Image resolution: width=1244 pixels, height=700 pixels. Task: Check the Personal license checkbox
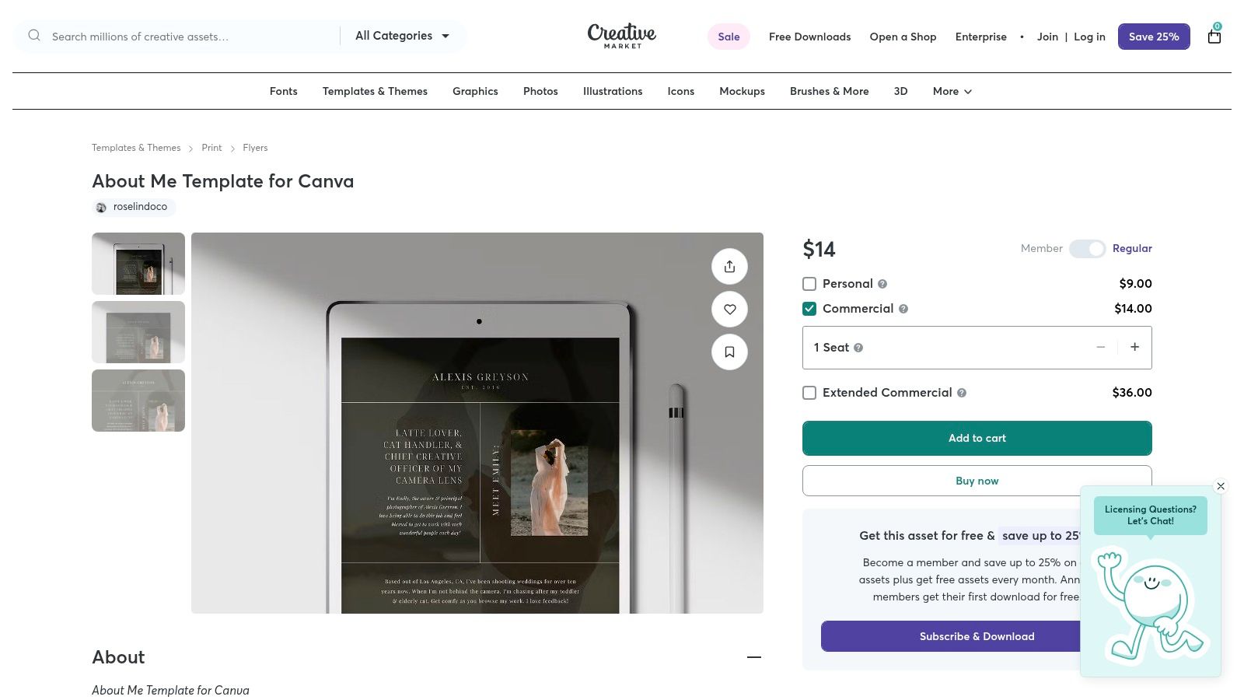[x=809, y=284]
